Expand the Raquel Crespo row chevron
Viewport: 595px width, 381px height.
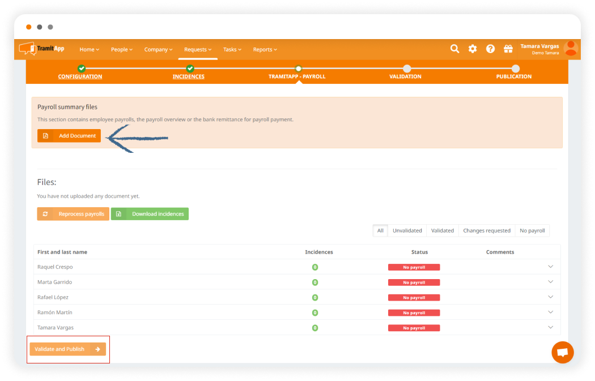pos(550,267)
